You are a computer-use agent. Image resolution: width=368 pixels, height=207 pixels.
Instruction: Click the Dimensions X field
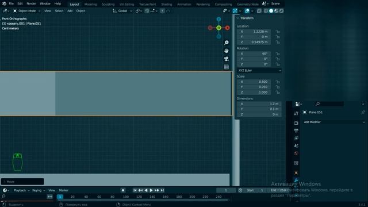(259, 103)
